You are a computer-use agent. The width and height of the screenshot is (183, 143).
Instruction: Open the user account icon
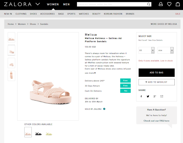click(161, 4)
